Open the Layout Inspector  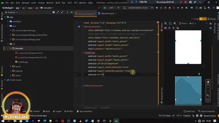point(206,111)
